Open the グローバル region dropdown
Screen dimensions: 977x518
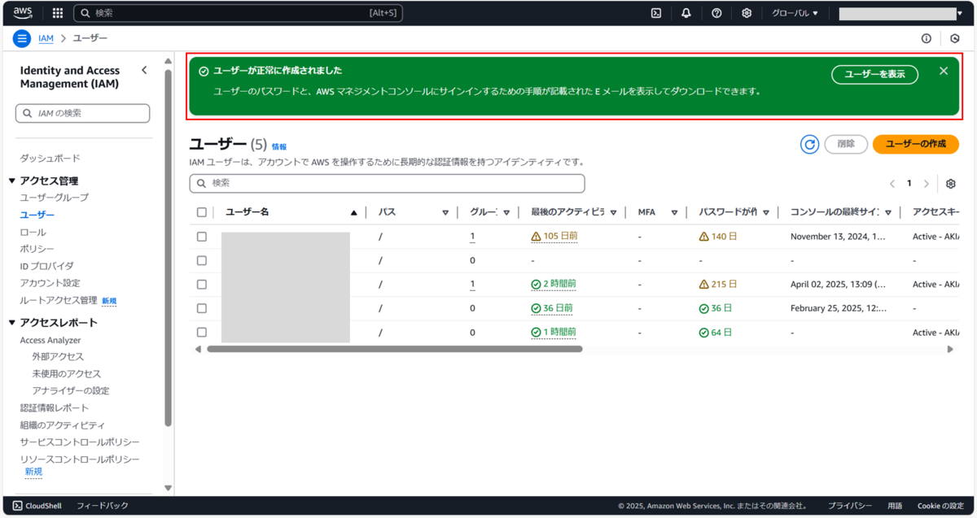pos(795,13)
